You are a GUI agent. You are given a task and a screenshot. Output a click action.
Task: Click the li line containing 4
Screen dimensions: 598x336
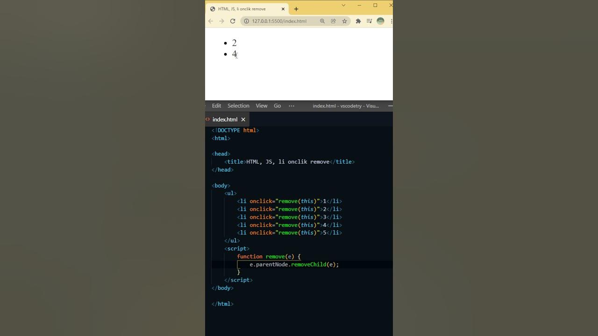click(290, 225)
